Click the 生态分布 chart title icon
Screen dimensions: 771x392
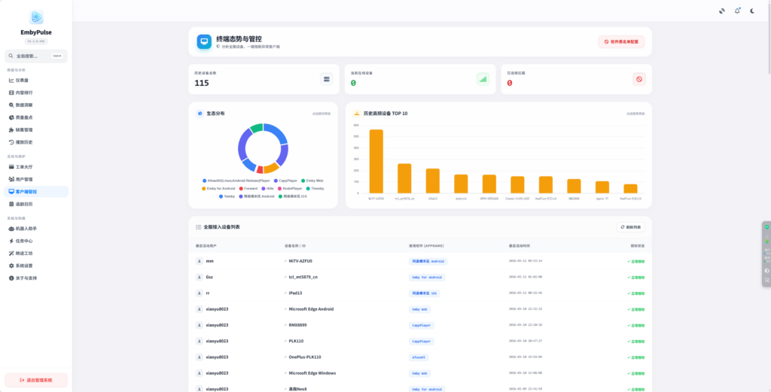point(200,114)
